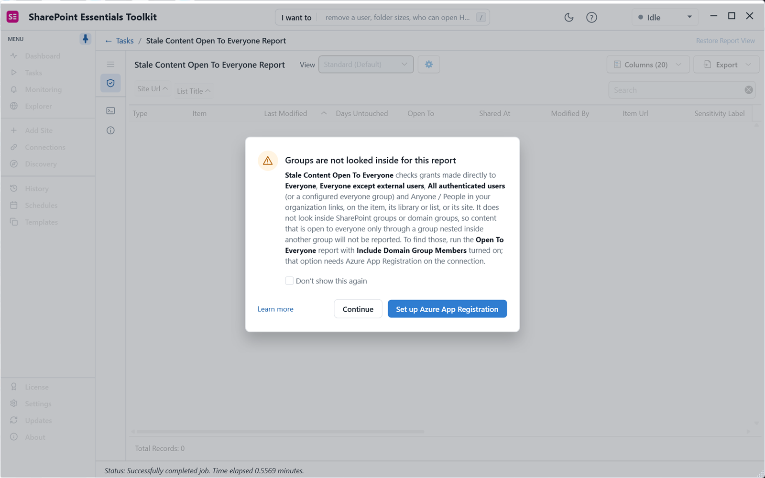Open the Export dropdown
The image size is (765, 478).
726,65
